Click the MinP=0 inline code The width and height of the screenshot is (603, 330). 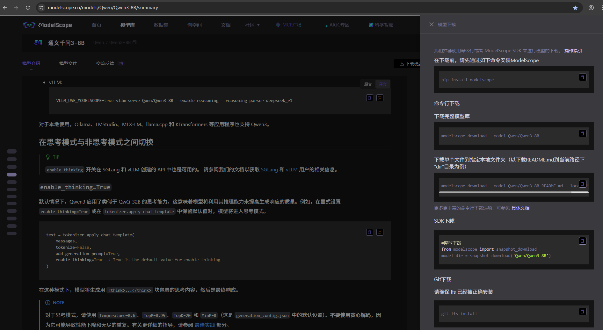click(x=209, y=315)
